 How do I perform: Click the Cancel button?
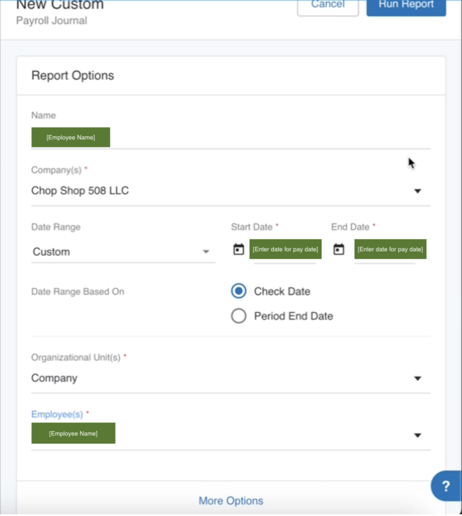point(328,6)
